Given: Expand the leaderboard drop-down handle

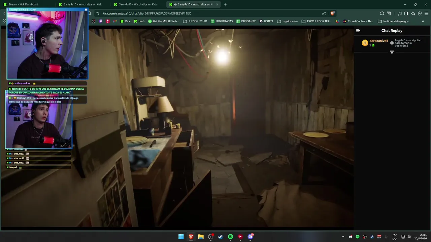Looking at the screenshot, I should (x=392, y=52).
